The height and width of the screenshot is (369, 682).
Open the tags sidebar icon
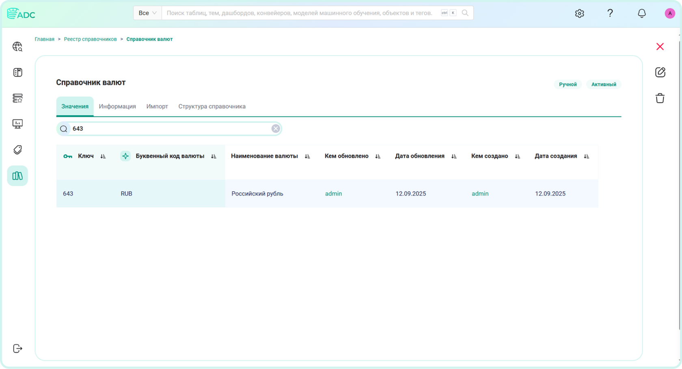click(17, 150)
